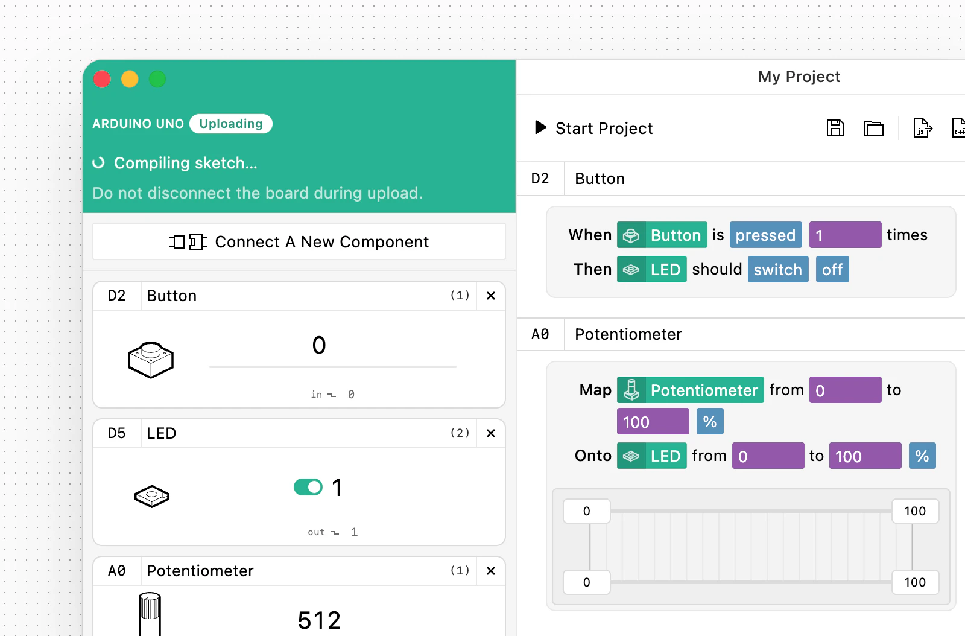Edit the Onto to value field 100
Viewport: 965px width, 636px height.
pyautogui.click(x=865, y=456)
